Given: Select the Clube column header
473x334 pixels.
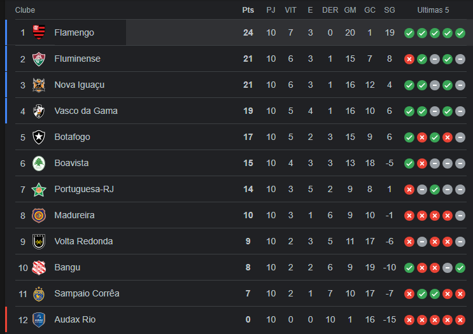Looking at the screenshot, I should coord(25,10).
